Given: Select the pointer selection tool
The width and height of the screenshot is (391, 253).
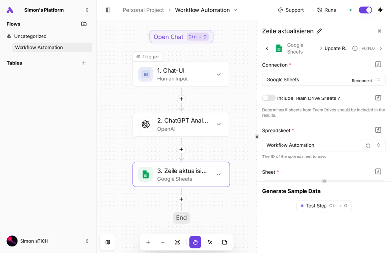Looking at the screenshot, I should (210, 242).
